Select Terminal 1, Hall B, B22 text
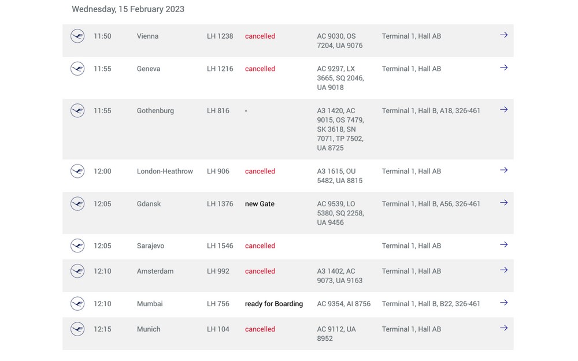Viewport: 578px width, 361px height. click(431, 304)
